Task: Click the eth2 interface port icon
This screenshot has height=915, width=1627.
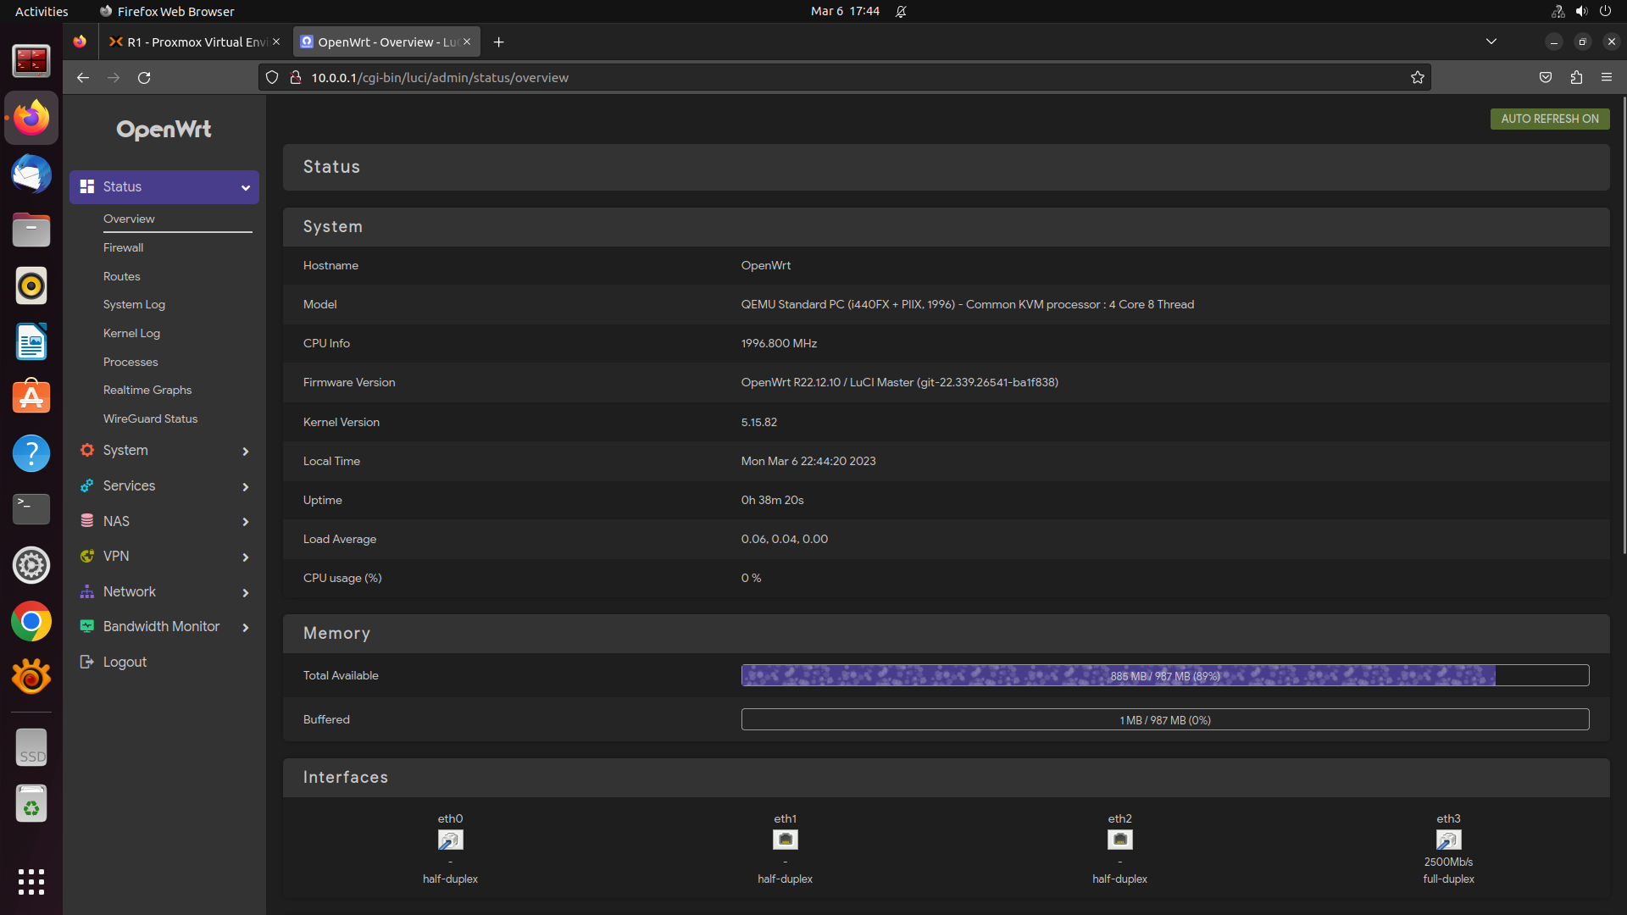Action: point(1120,840)
